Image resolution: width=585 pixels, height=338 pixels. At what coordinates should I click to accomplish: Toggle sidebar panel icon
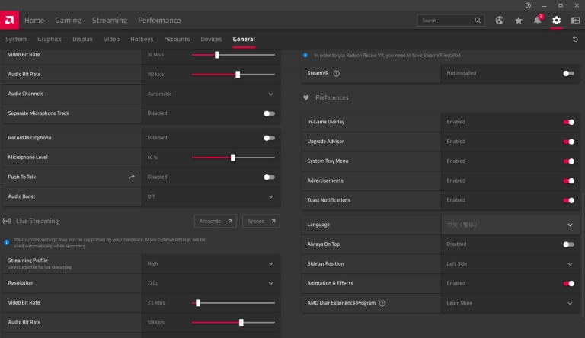pos(575,21)
